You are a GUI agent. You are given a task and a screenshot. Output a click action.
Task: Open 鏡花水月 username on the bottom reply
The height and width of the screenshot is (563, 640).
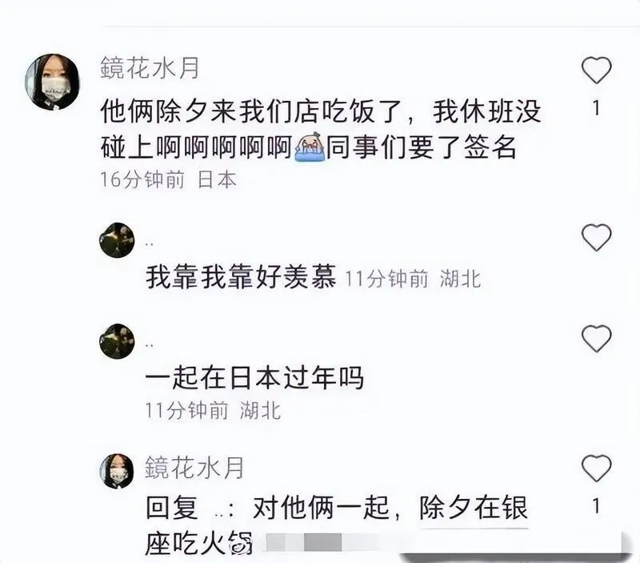tap(194, 468)
